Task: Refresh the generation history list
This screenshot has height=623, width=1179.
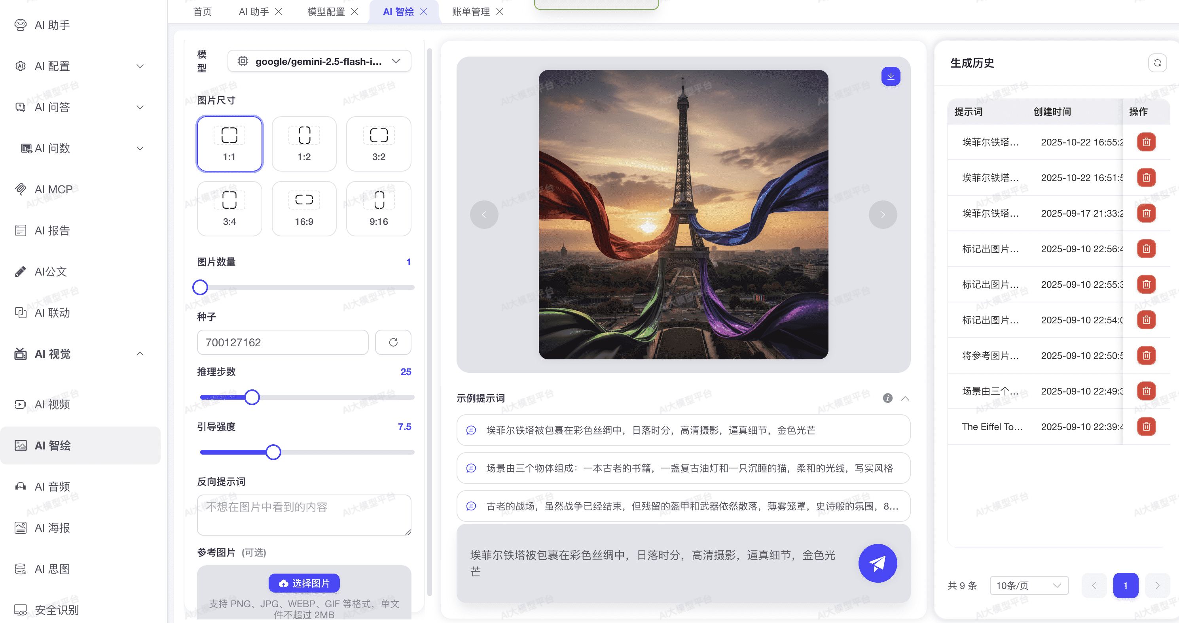Action: [x=1157, y=63]
